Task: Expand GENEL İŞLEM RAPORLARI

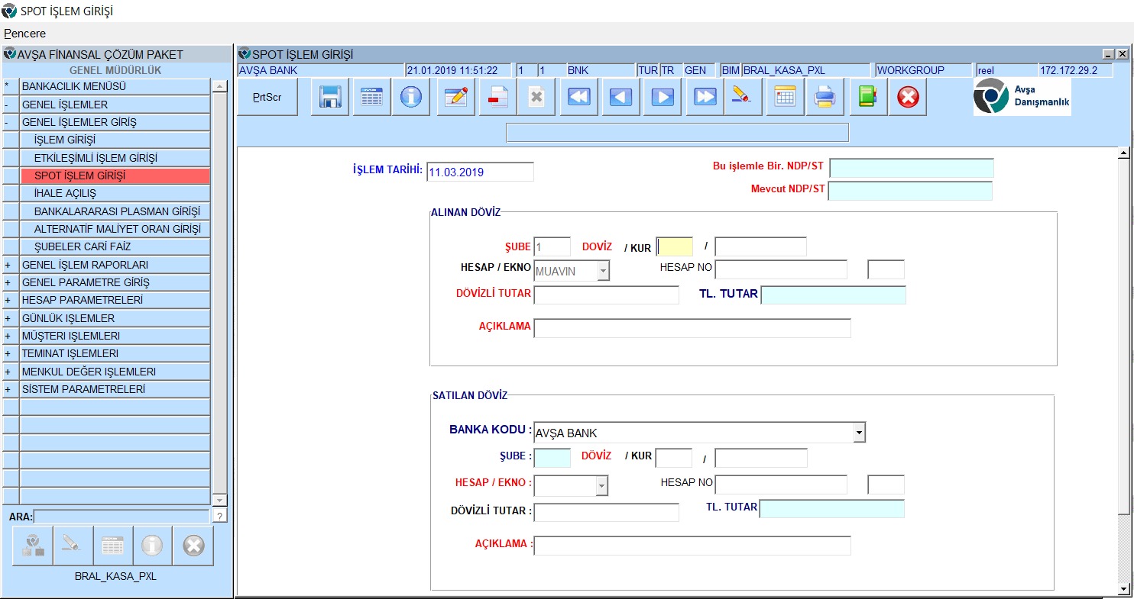Action: pos(11,265)
